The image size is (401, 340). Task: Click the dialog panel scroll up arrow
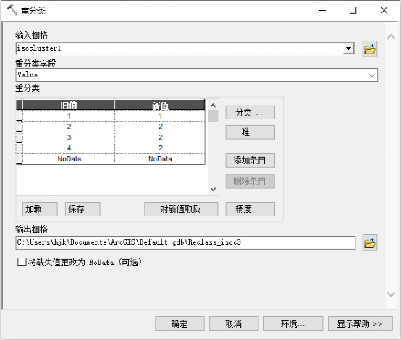point(391,37)
